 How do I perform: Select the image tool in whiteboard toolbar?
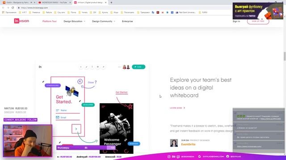point(98,67)
